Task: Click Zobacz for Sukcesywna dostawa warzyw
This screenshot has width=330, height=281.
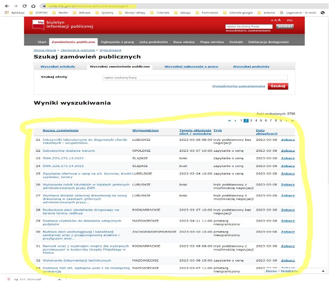Action: 287,151
